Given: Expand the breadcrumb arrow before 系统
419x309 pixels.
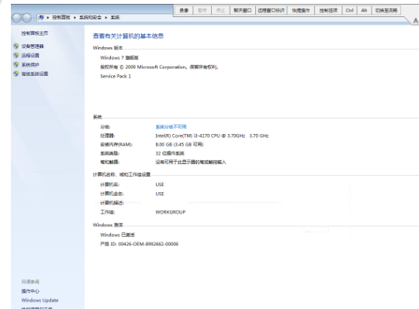Looking at the screenshot, I should click(x=106, y=18).
